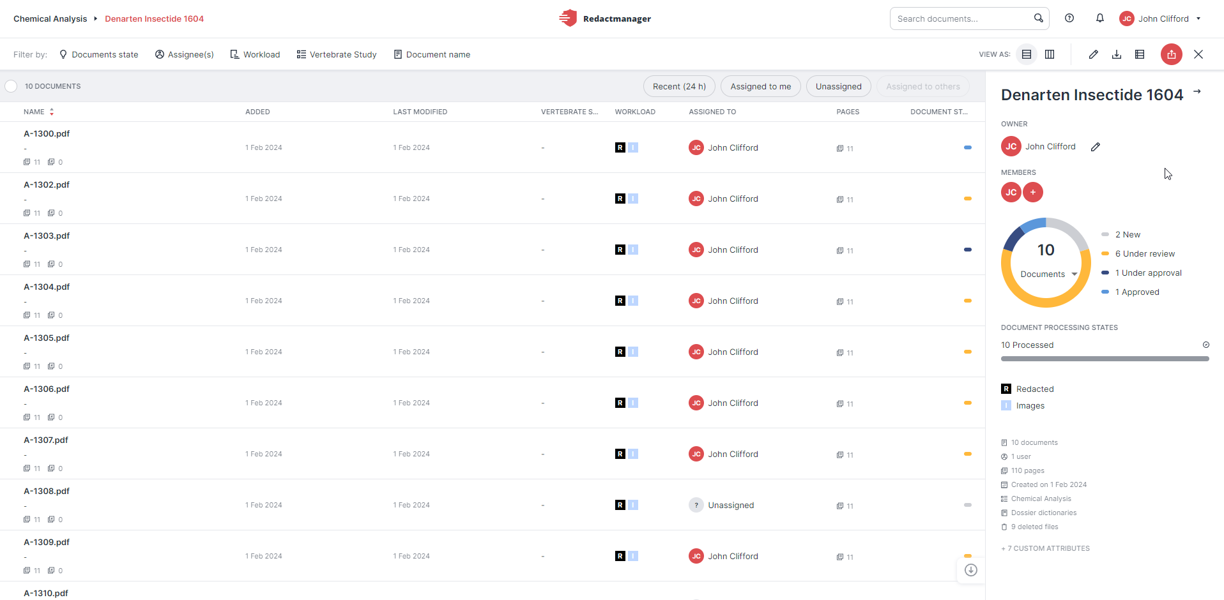Click the status indicator of A-1303.pdf
This screenshot has width=1224, height=600.
point(968,250)
